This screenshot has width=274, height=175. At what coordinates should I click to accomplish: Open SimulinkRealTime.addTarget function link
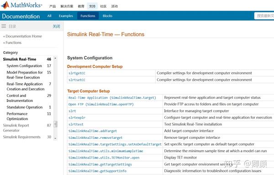pyautogui.click(x=93, y=131)
